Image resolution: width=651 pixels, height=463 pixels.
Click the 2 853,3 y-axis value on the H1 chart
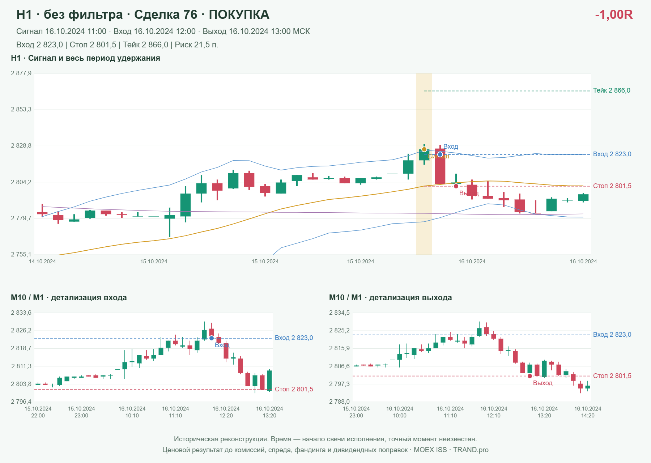click(x=21, y=110)
